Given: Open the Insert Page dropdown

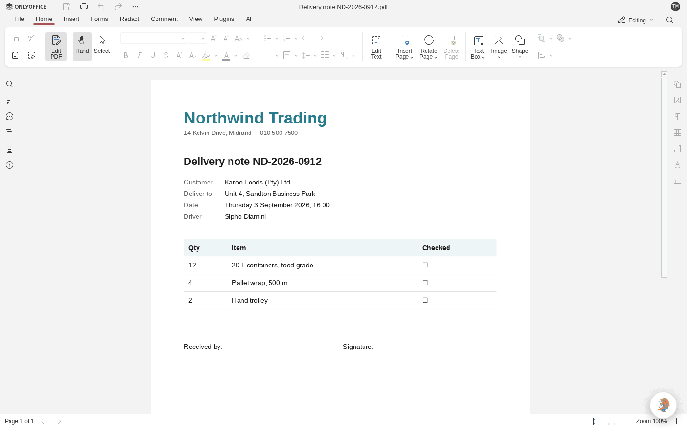Looking at the screenshot, I should tap(405, 47).
